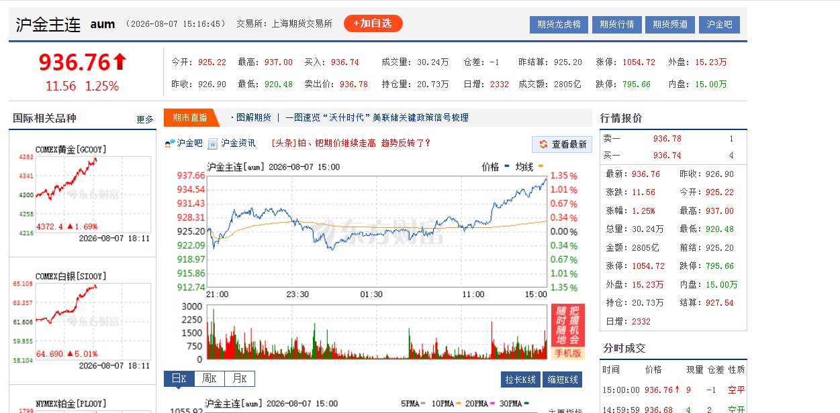Viewport: 840px width, 413px height.
Task: Select the 日K tab
Action: (x=179, y=379)
